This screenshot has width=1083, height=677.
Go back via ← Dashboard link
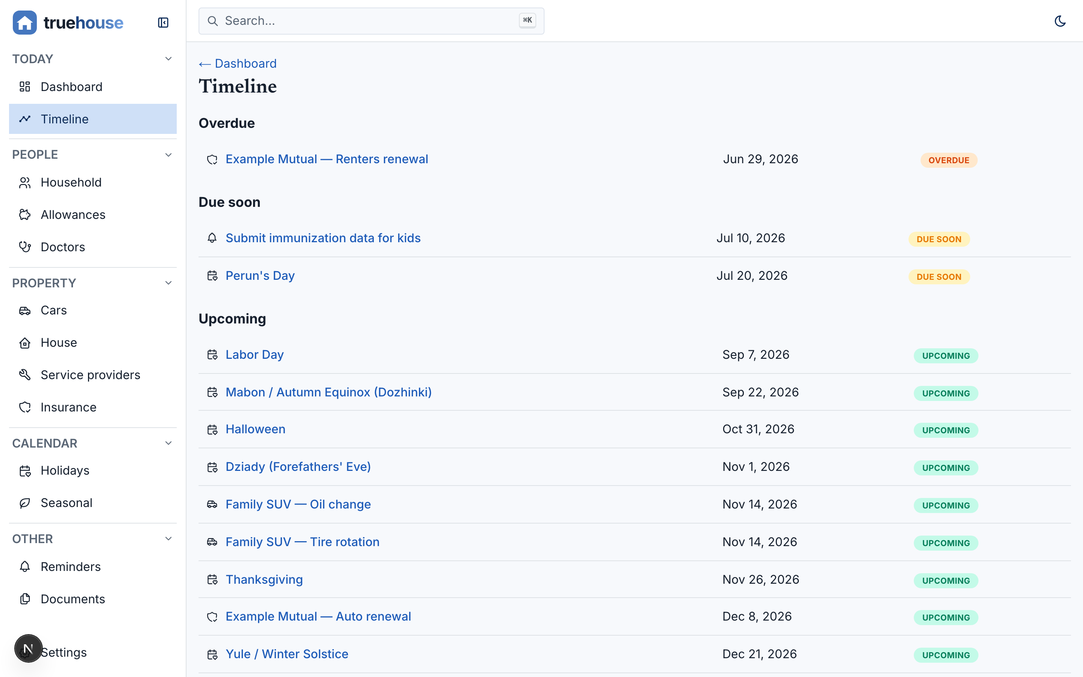[238, 64]
